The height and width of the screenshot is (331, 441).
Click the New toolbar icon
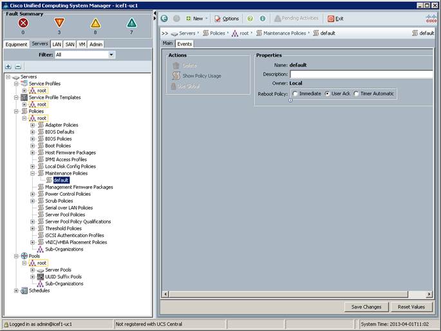point(189,19)
